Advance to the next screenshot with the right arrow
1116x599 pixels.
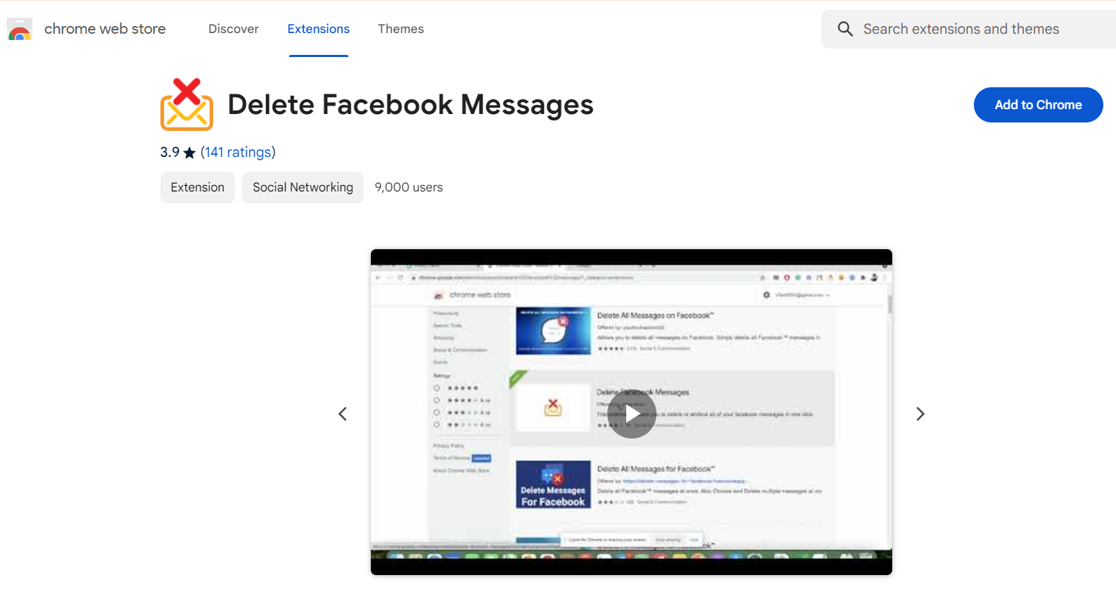click(x=920, y=414)
